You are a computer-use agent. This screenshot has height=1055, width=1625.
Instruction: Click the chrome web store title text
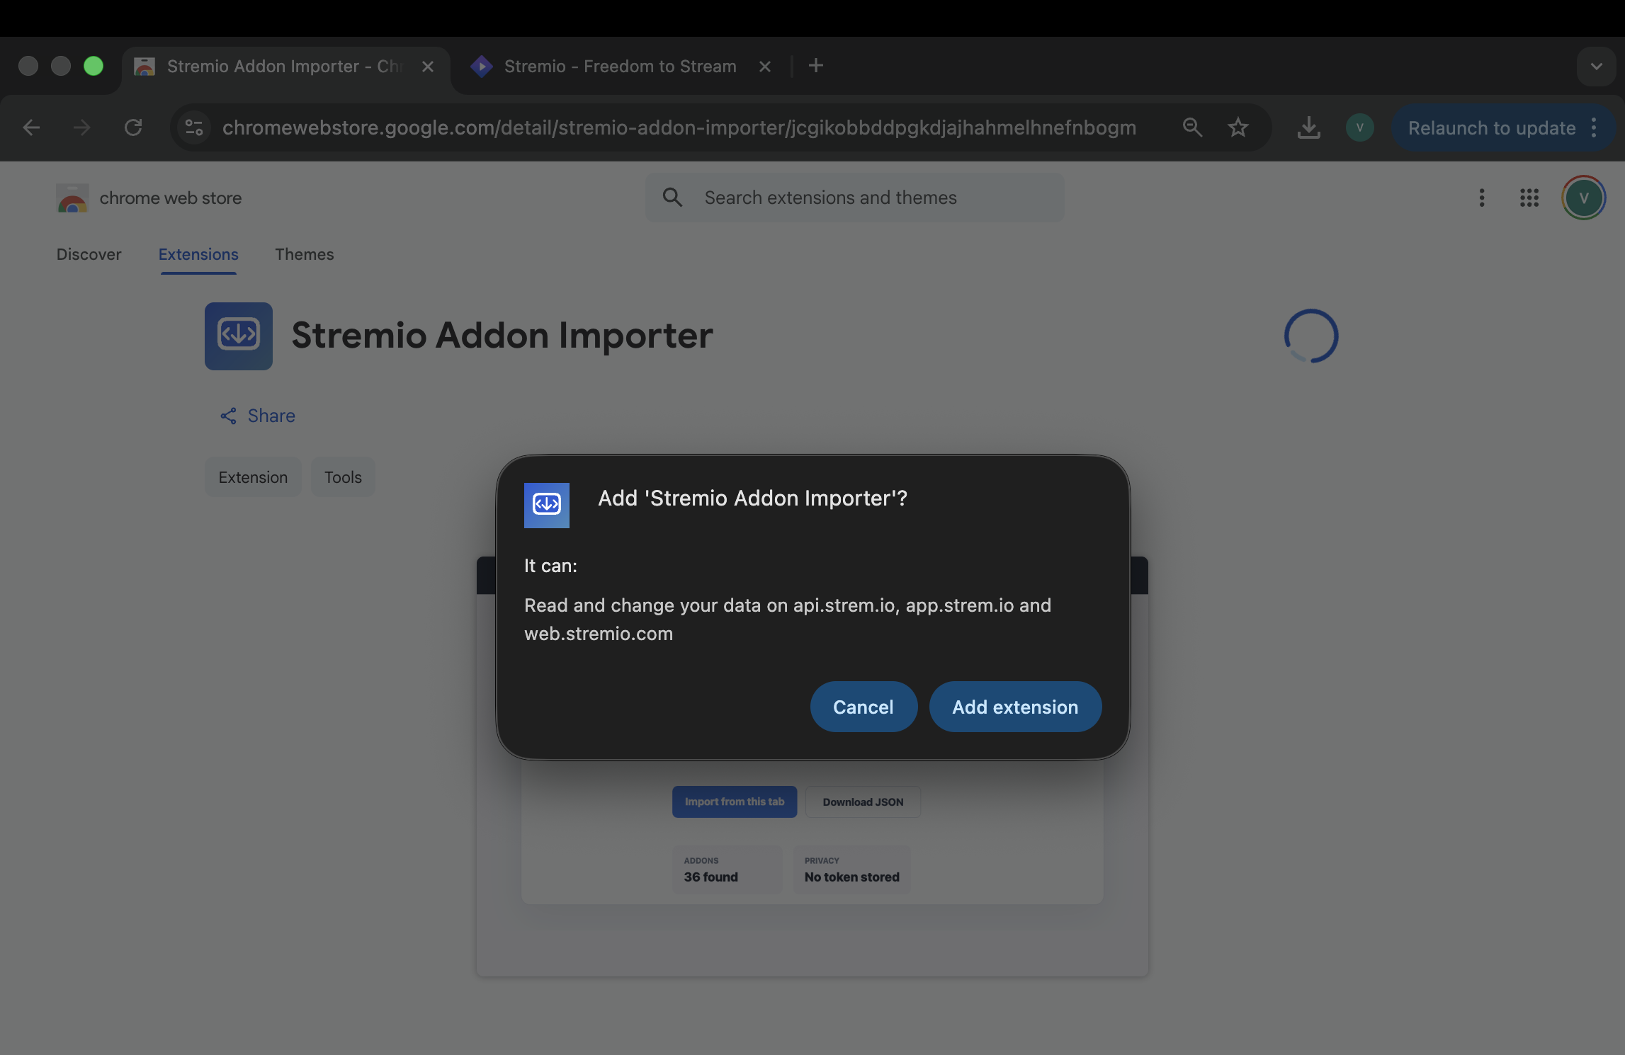click(171, 198)
